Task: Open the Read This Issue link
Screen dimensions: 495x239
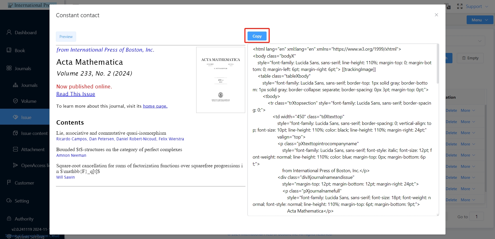Action: 76,94
